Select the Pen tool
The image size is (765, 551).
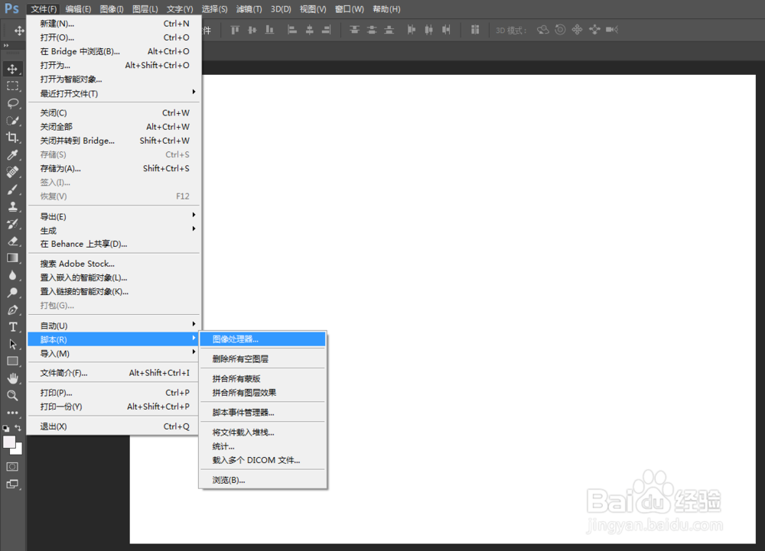pyautogui.click(x=13, y=310)
